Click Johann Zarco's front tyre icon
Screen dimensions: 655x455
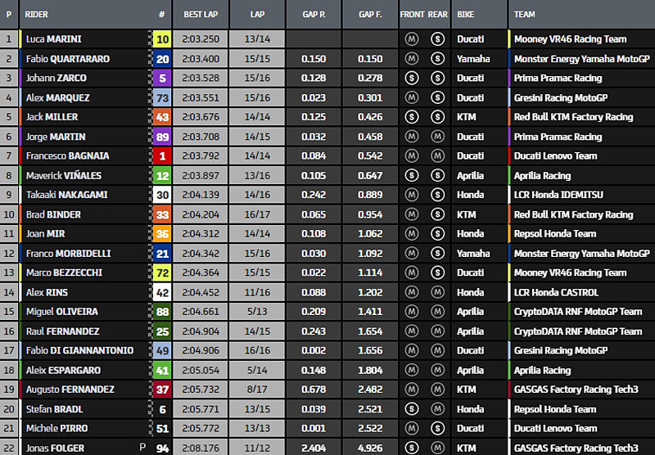411,79
